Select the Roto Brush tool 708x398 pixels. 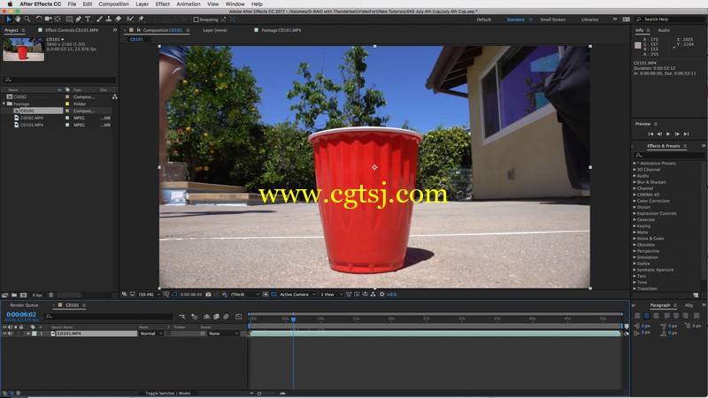click(x=130, y=19)
